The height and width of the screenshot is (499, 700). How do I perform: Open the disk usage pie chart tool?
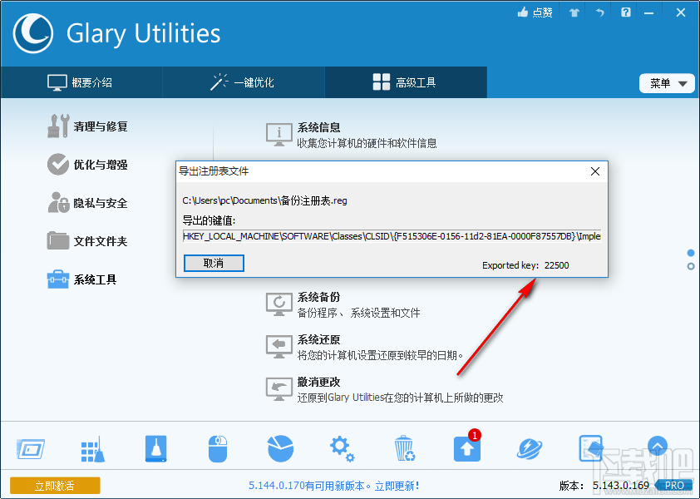pyautogui.click(x=280, y=447)
